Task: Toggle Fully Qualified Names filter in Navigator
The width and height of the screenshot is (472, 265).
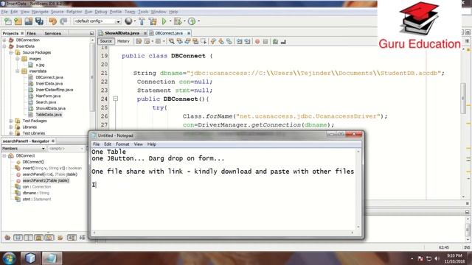Action: (x=60, y=238)
